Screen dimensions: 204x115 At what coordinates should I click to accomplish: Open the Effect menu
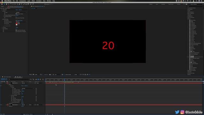point(33,1)
